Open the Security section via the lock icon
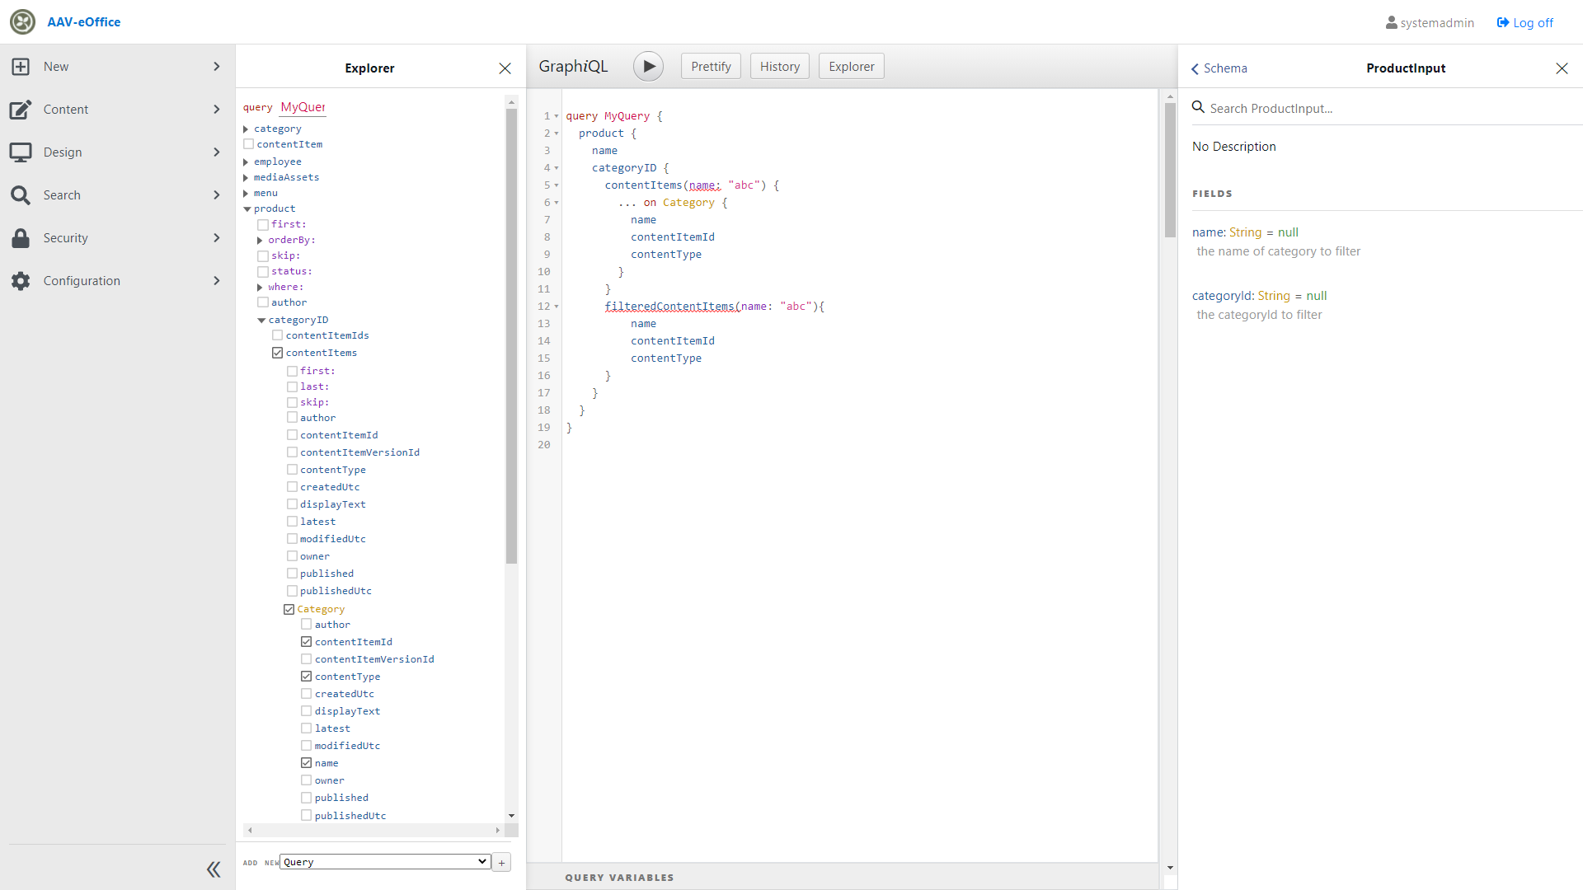 pyautogui.click(x=21, y=237)
